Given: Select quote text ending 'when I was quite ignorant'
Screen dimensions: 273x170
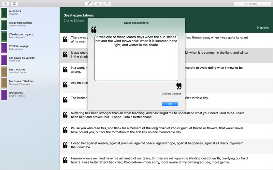Looking at the screenshot, I should click(217, 37).
